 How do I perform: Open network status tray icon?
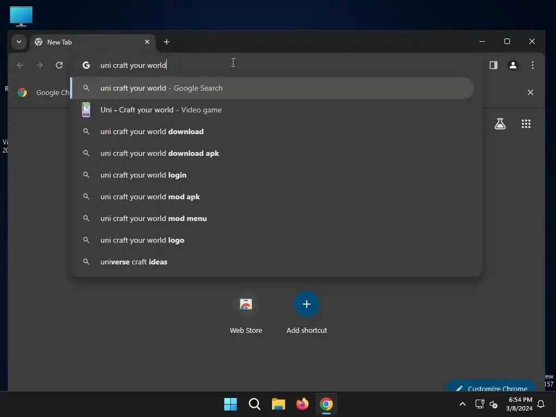click(480, 404)
